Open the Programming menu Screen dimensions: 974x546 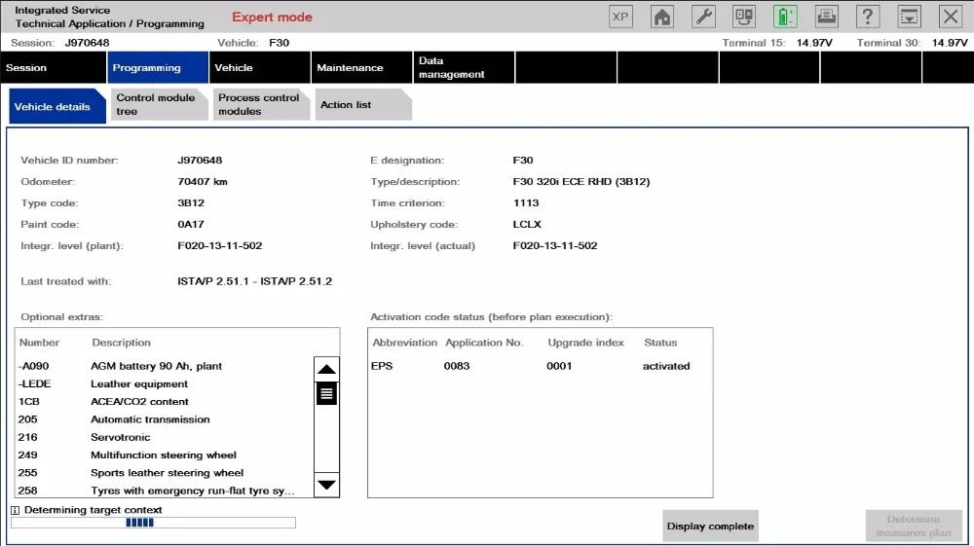(x=158, y=67)
